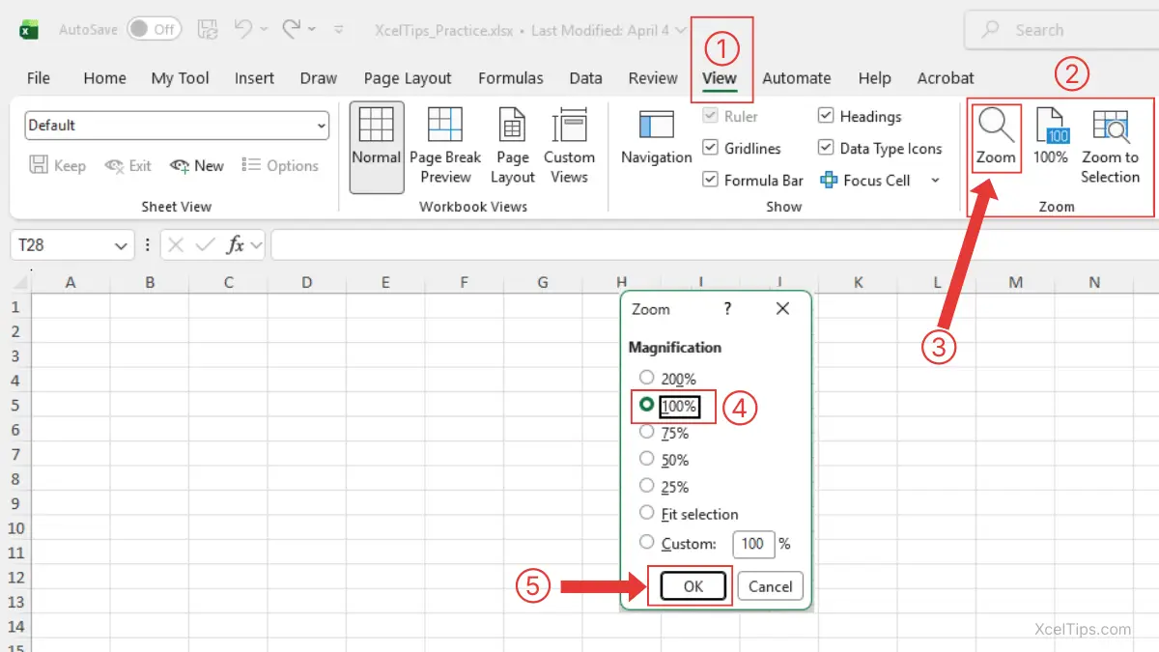Select Page Layout view icon

(x=512, y=145)
